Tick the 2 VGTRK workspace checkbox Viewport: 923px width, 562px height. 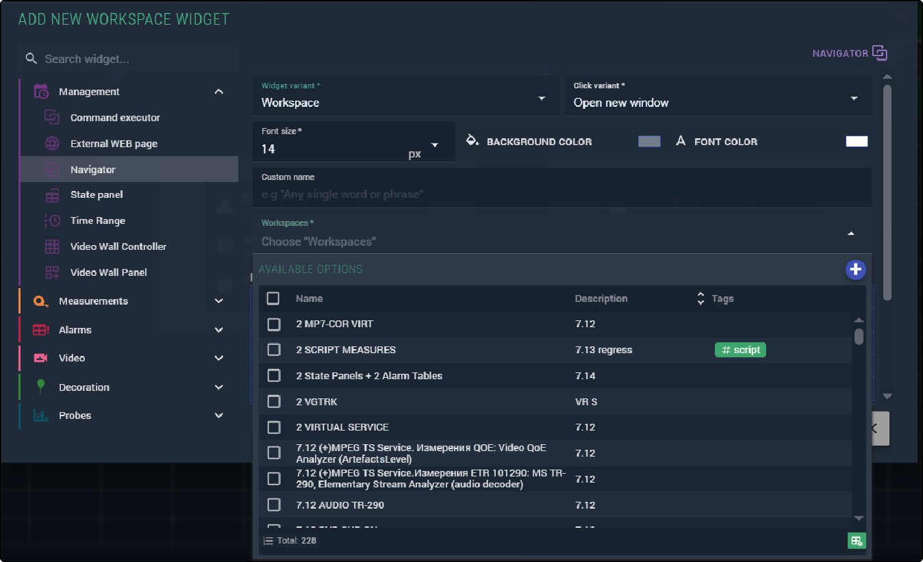pos(274,402)
